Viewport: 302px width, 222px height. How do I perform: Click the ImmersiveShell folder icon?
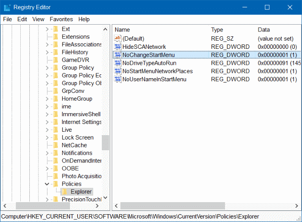[56, 114]
